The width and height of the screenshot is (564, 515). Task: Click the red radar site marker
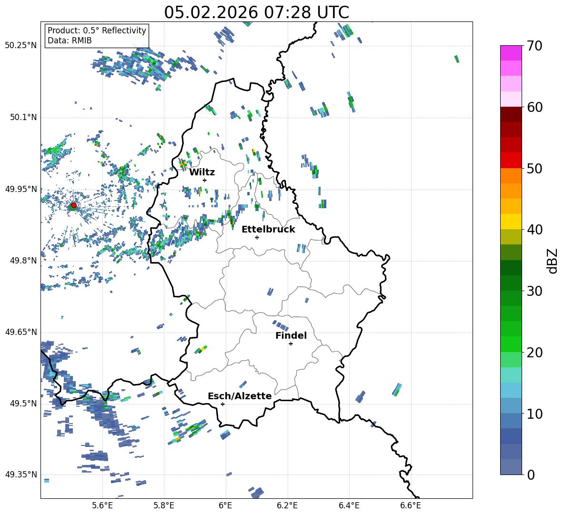coord(74,205)
